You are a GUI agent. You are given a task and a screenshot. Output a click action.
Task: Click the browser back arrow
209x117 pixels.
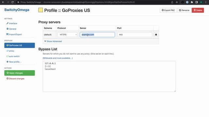click(x=3, y=2)
